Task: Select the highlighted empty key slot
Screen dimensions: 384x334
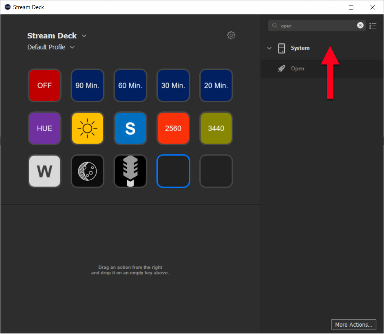Action: [x=173, y=171]
